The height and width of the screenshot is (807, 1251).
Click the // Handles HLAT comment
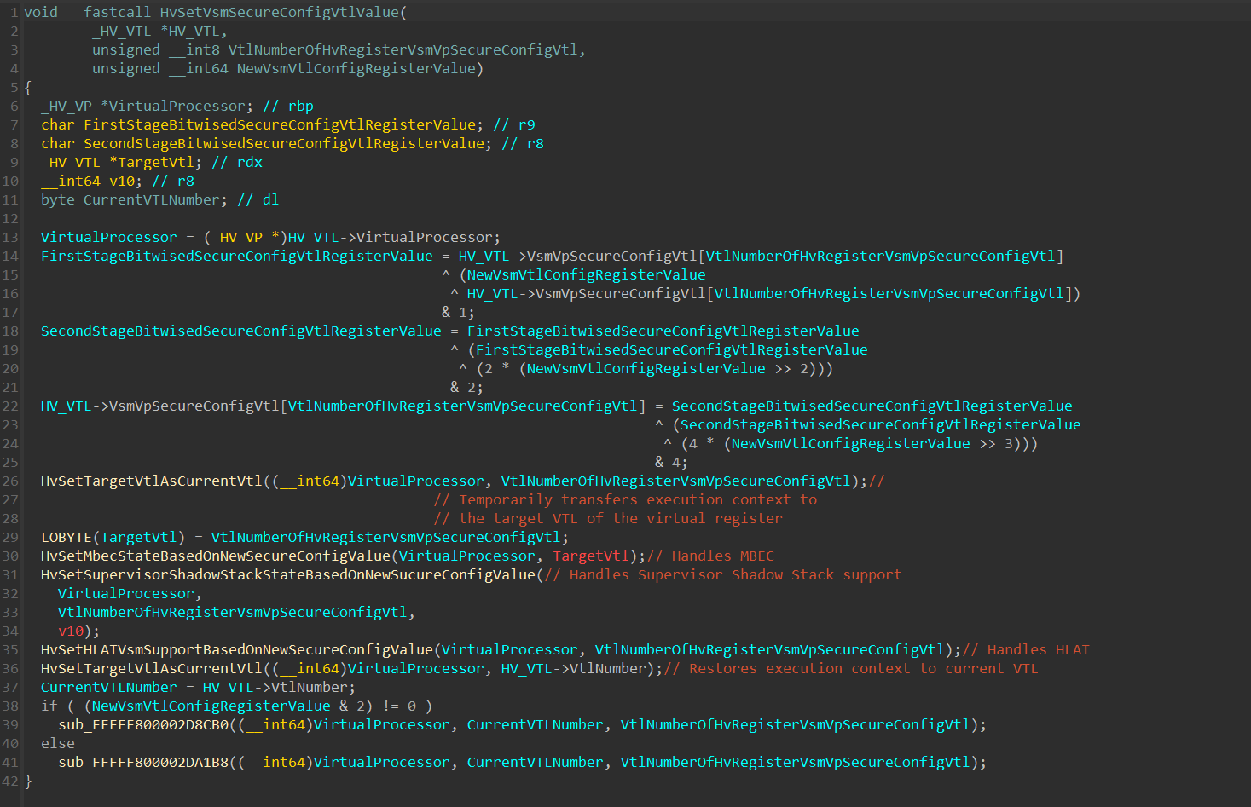[1025, 649]
